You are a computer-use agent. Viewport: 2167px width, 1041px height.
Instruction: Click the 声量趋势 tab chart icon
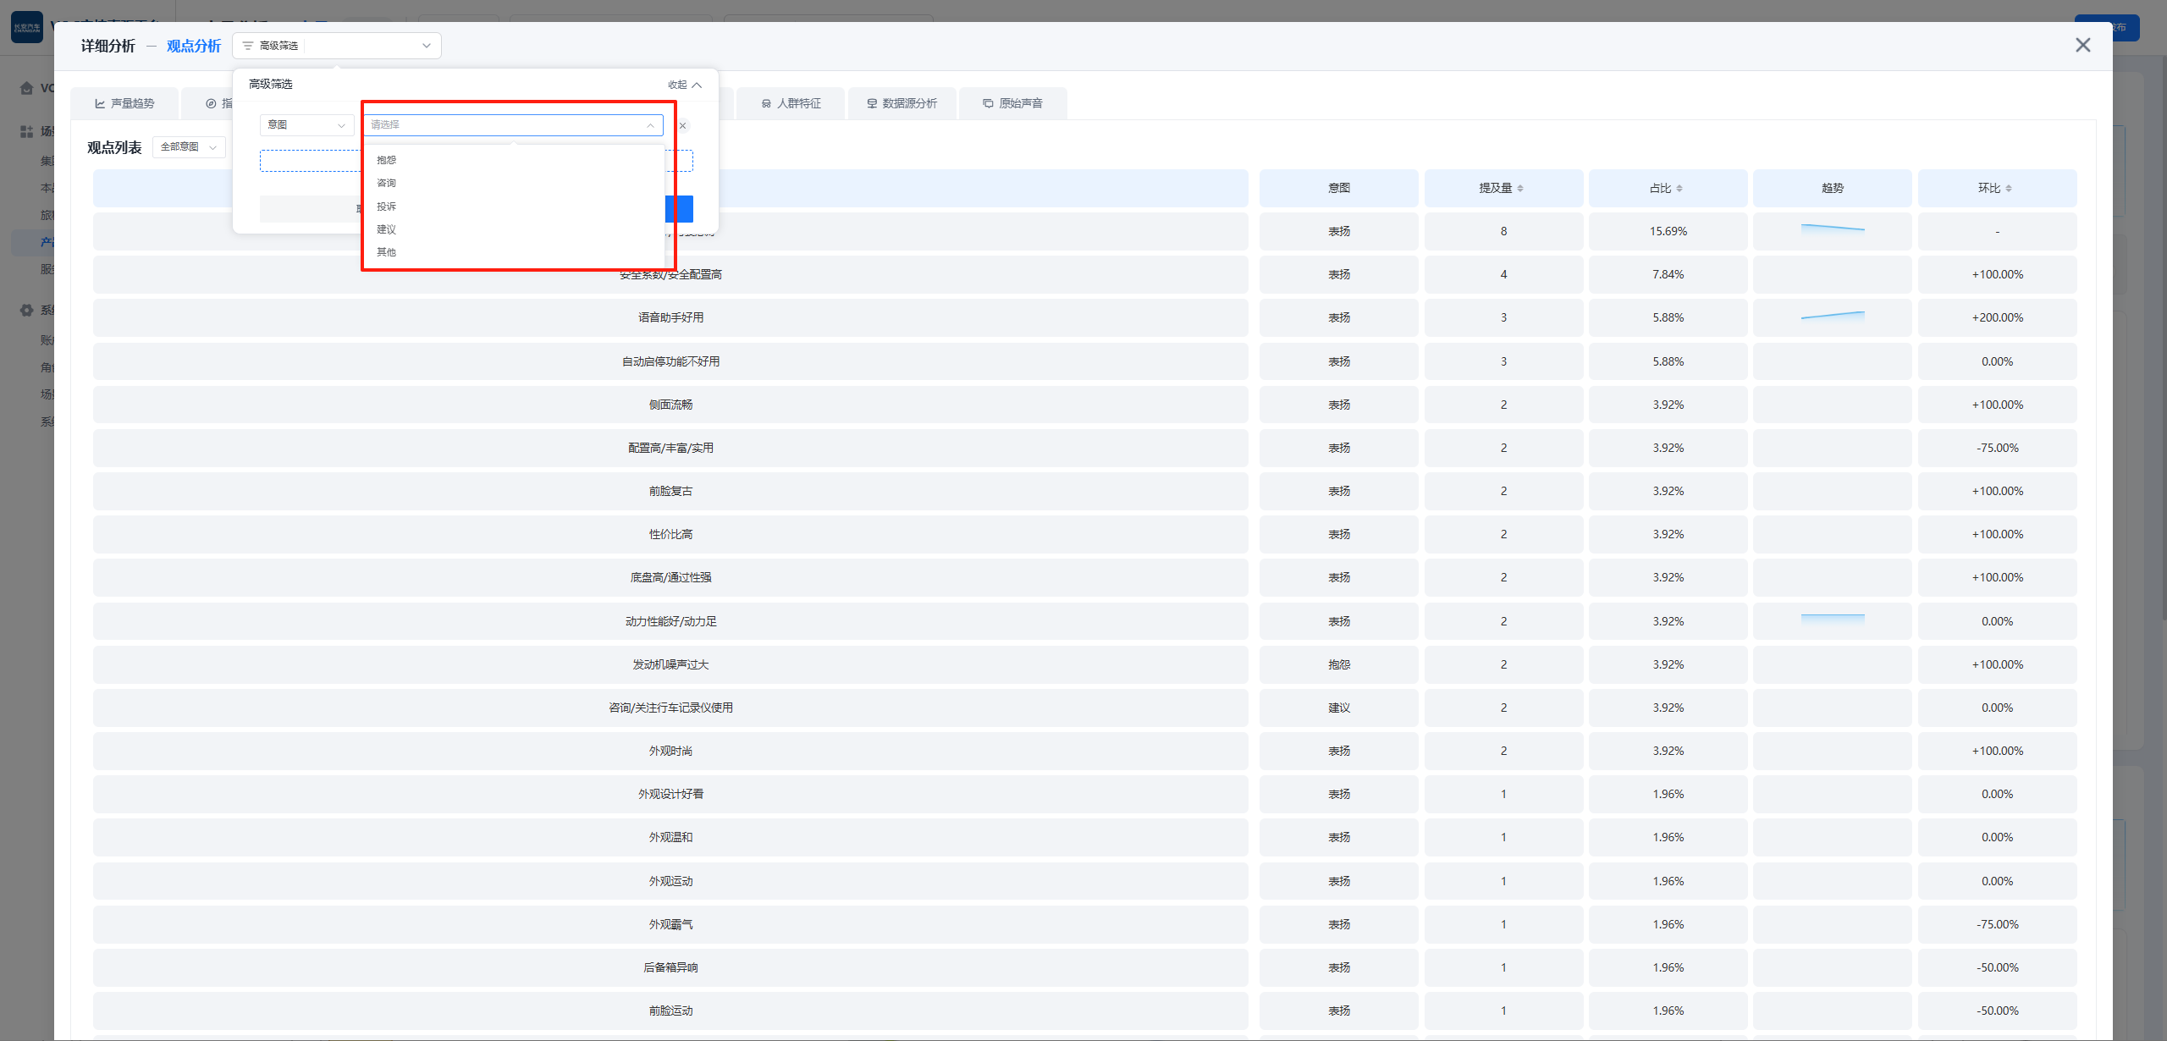coord(100,103)
